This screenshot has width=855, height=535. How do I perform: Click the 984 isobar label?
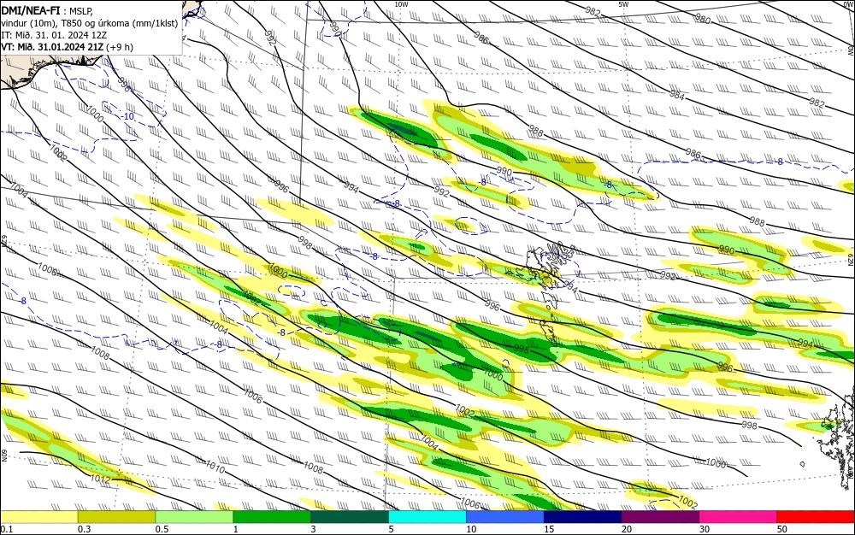(676, 96)
